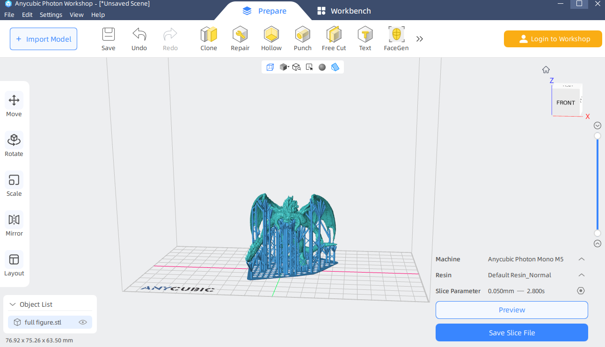Open the Settings menu
605x347 pixels.
pyautogui.click(x=51, y=15)
